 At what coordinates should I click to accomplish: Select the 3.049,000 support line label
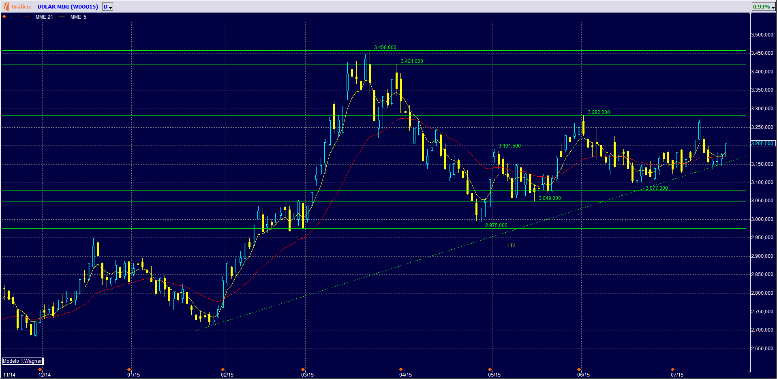click(550, 198)
